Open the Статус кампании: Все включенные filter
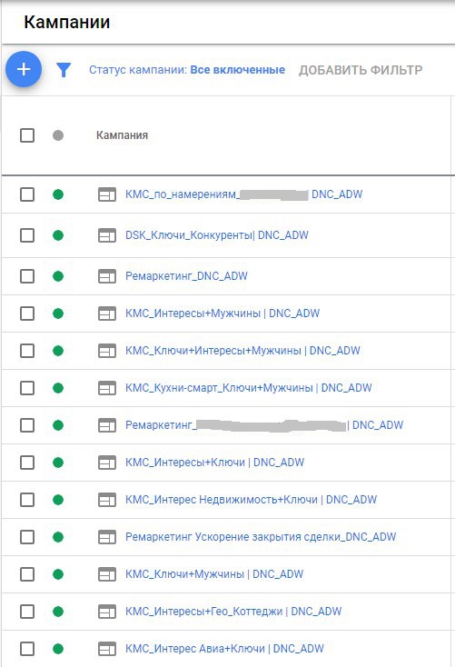The width and height of the screenshot is (455, 667). tap(187, 70)
